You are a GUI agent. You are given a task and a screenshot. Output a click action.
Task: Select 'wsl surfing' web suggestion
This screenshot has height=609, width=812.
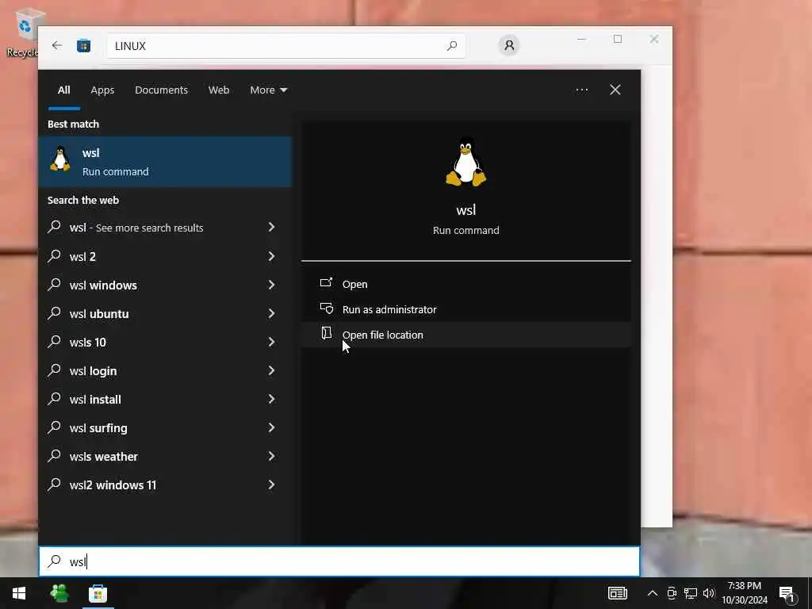165,427
